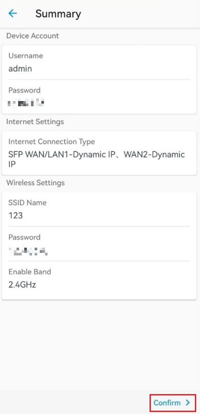Tap the Device Account section header
200x414 pixels.
coord(33,36)
